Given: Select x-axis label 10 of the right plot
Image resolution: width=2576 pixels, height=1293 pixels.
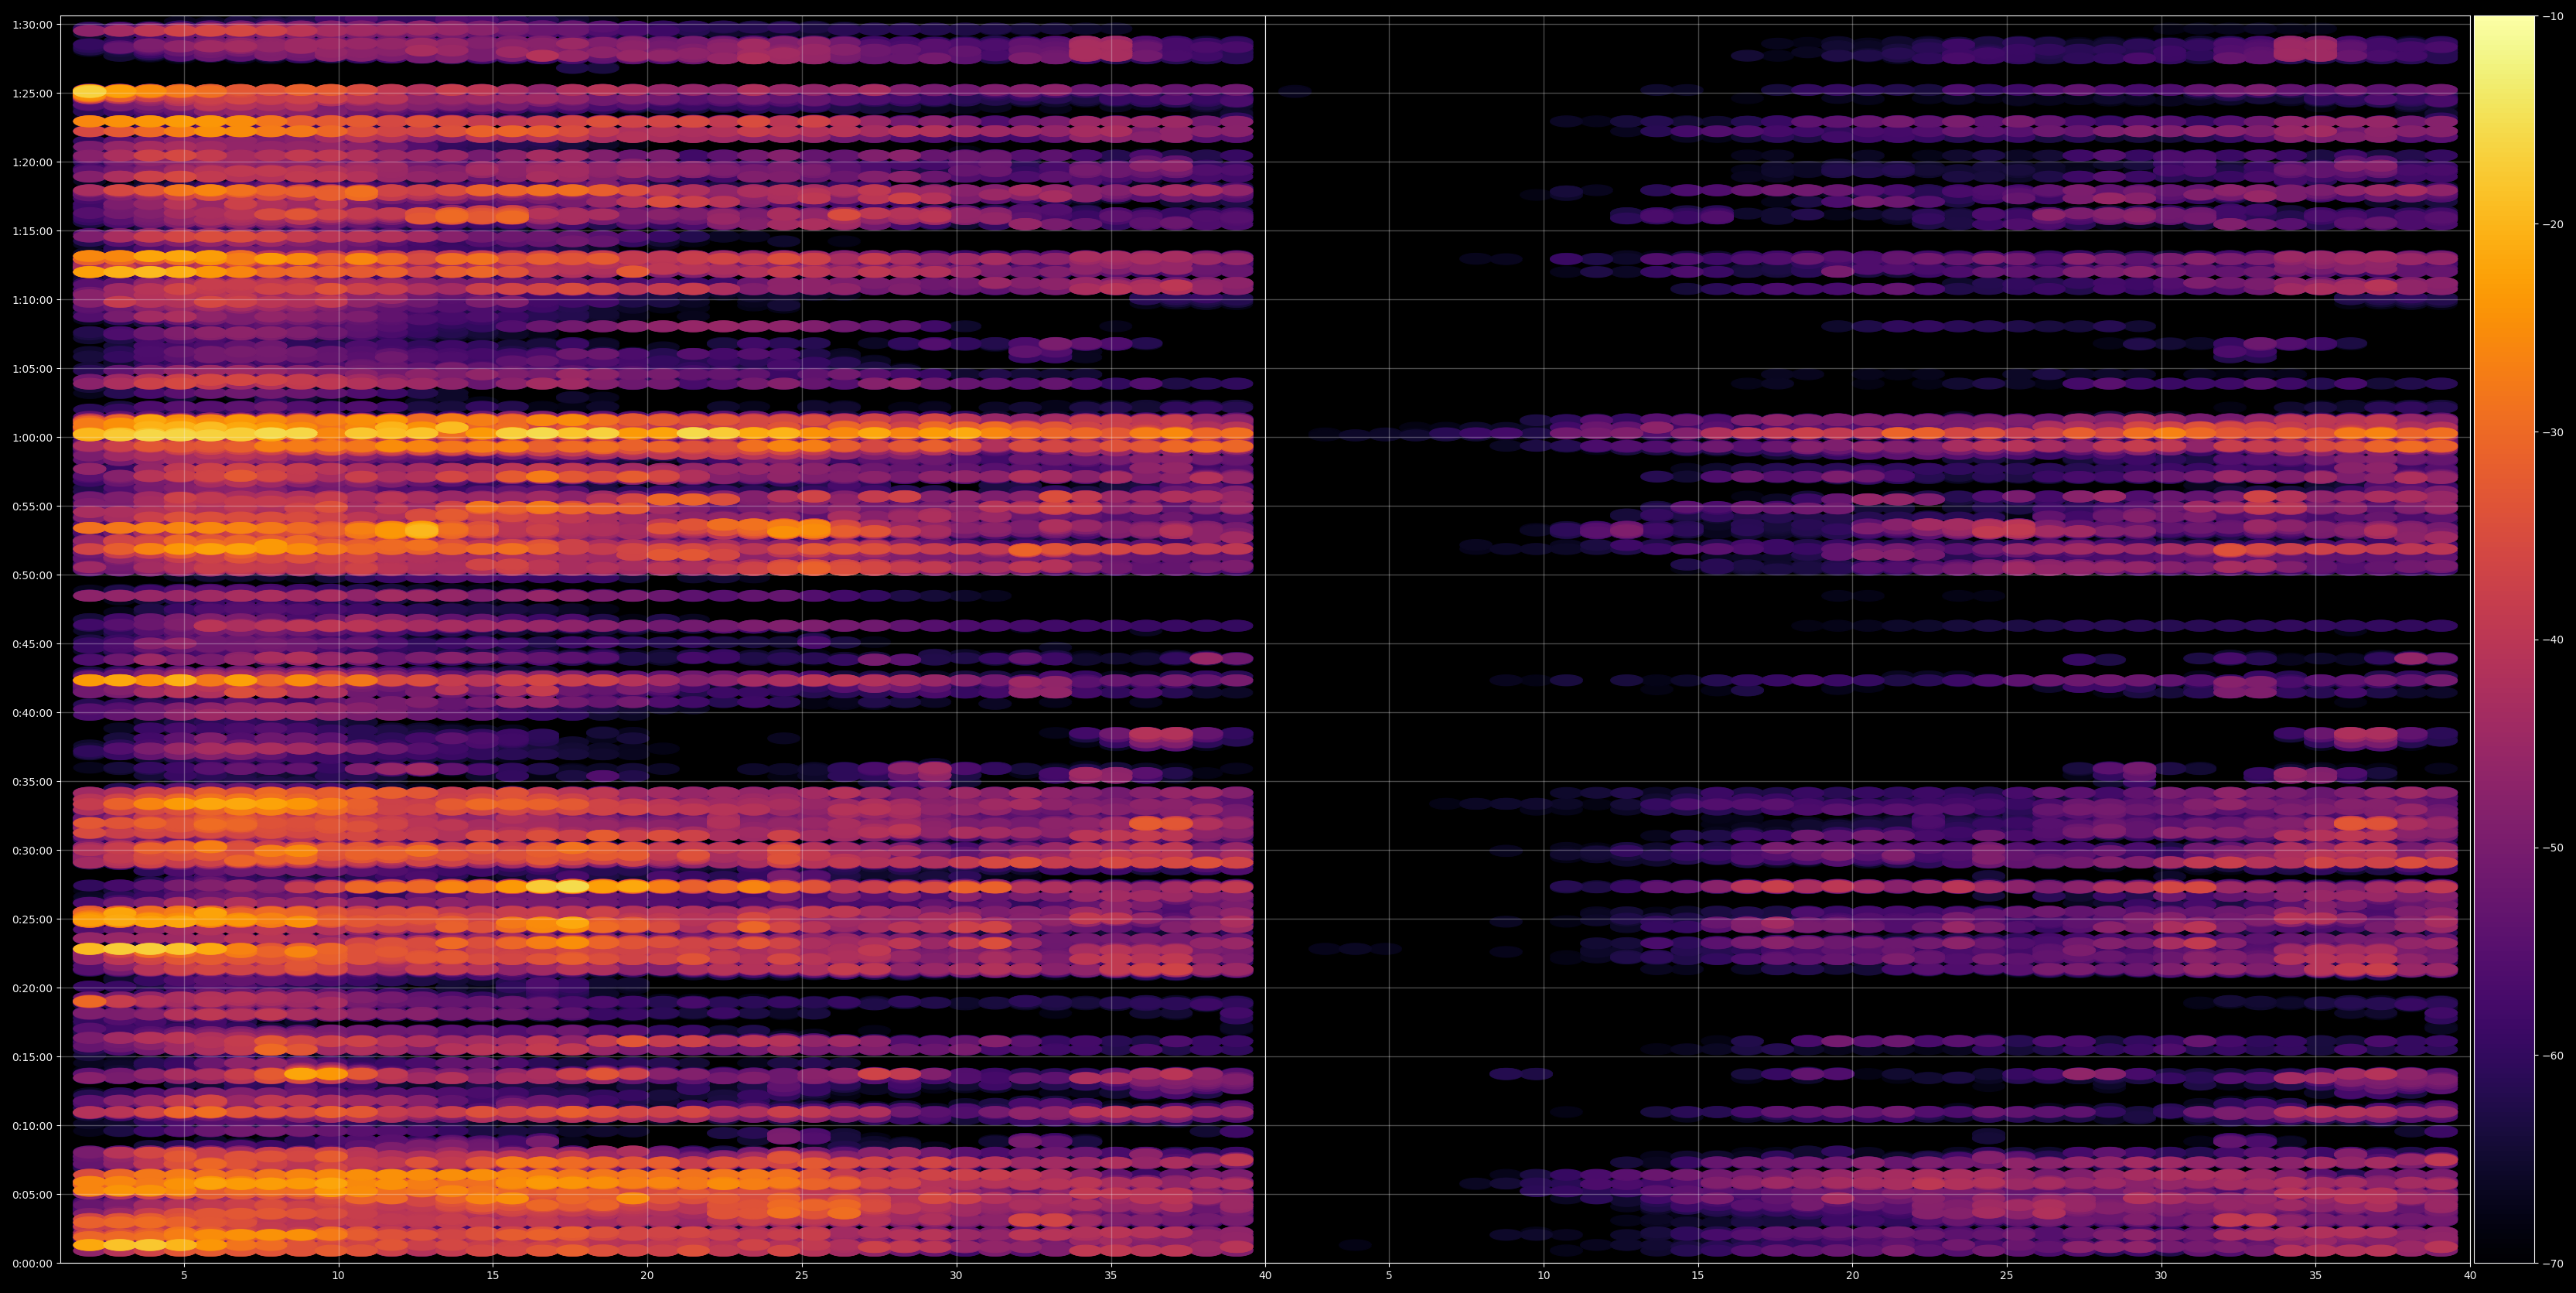Looking at the screenshot, I should (1543, 1276).
